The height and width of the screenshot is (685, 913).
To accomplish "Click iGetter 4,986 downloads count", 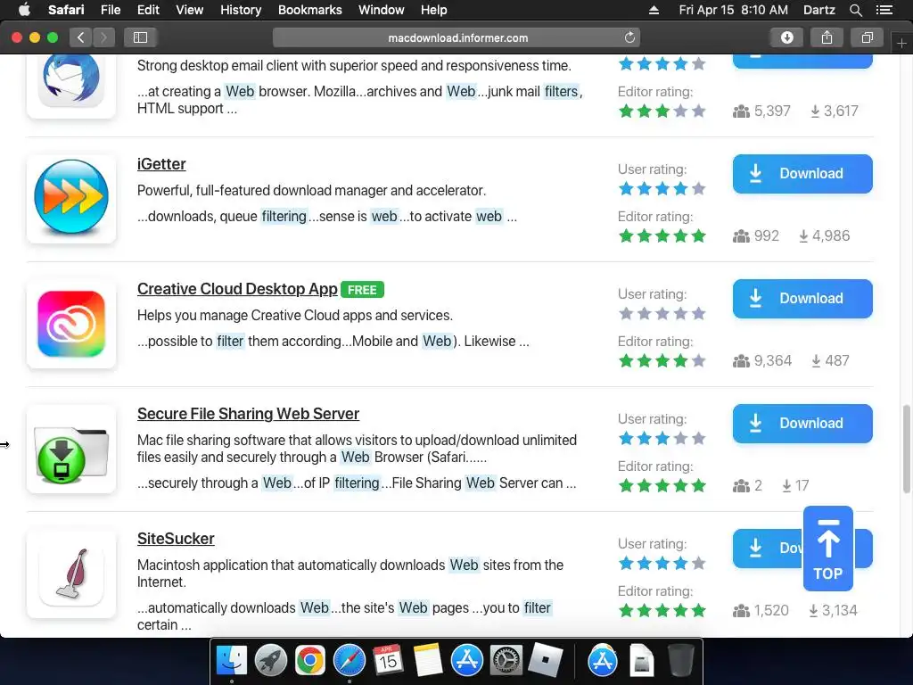I will click(x=824, y=235).
